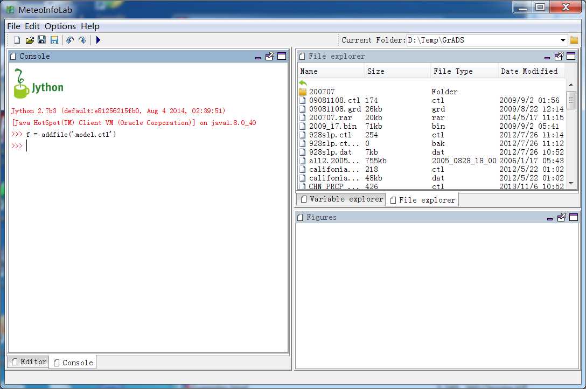This screenshot has height=389, width=586.
Task: Save file with the black floppy icon
Action: 42,40
